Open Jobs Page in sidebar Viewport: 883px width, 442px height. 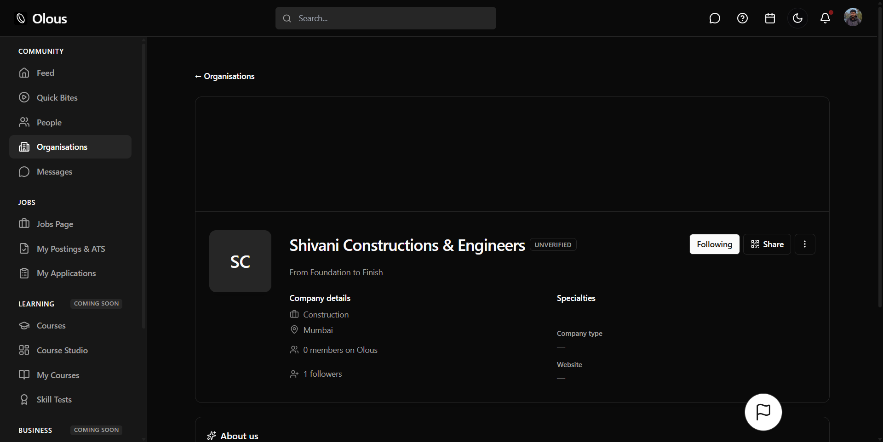(x=70, y=224)
